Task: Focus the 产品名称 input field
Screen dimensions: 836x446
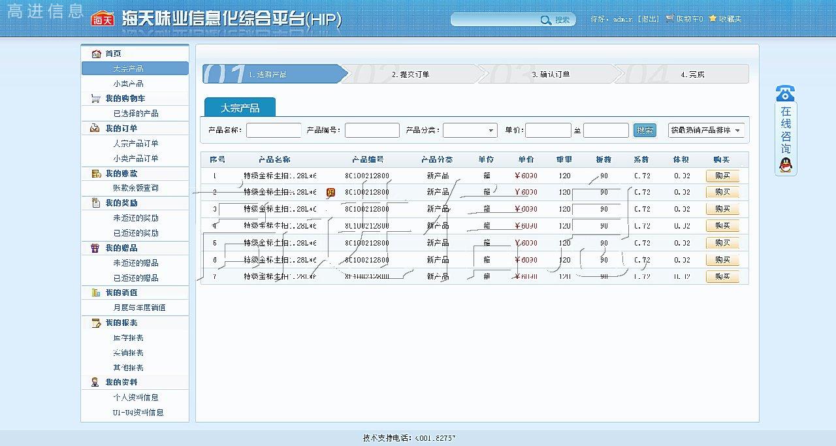Action: point(273,131)
